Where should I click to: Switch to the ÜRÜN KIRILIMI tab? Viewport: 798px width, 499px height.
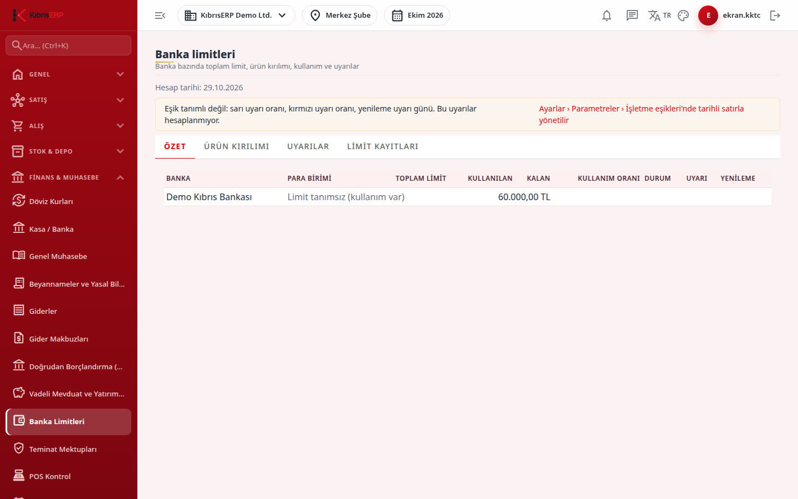point(237,146)
